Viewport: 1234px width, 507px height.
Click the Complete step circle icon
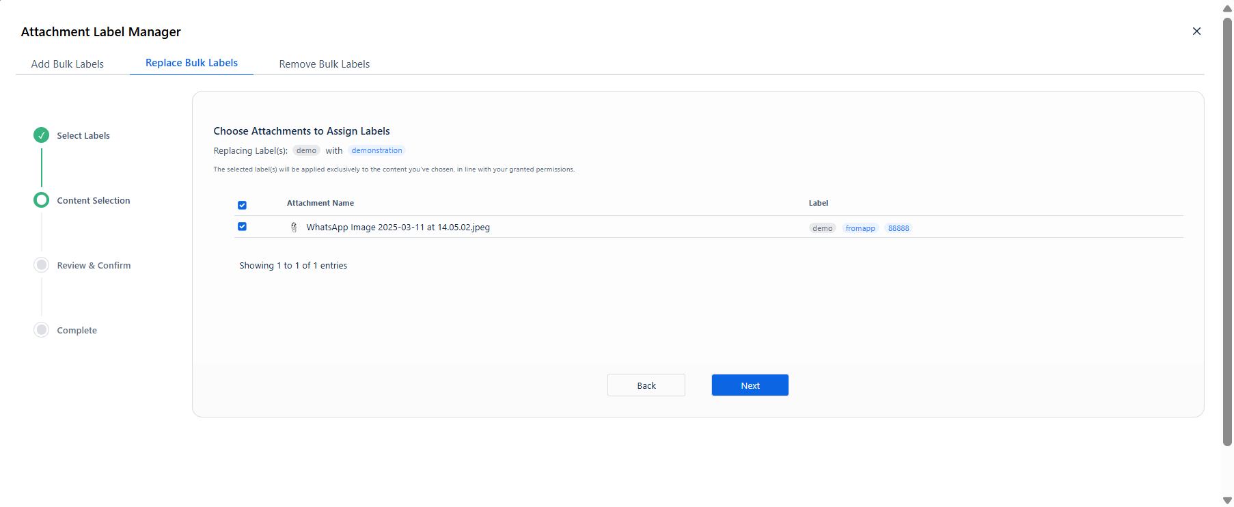(42, 330)
